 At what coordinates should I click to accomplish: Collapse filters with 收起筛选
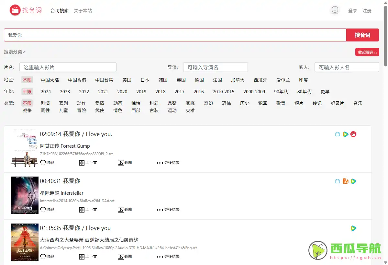(367, 52)
